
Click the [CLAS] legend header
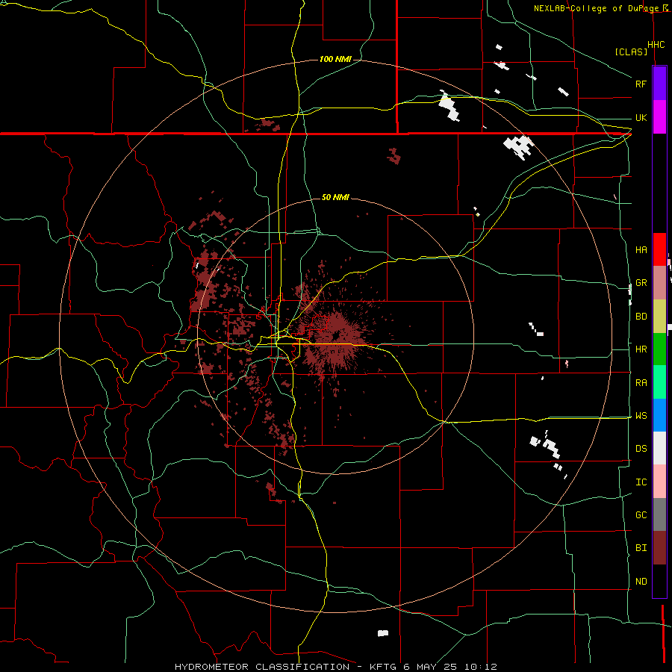click(x=631, y=52)
